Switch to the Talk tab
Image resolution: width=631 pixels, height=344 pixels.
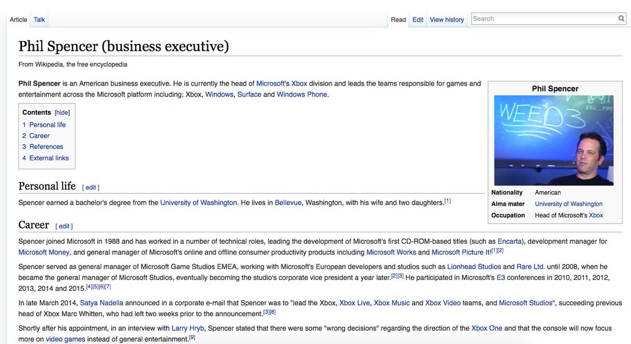tap(39, 19)
